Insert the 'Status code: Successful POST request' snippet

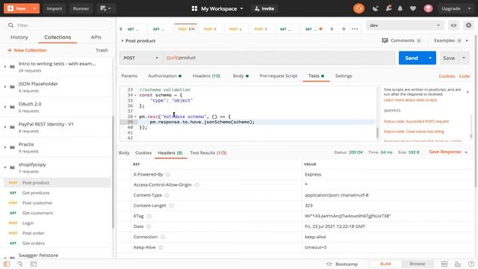click(x=416, y=121)
